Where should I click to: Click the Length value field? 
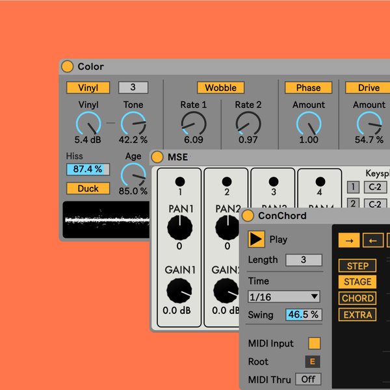(304, 260)
